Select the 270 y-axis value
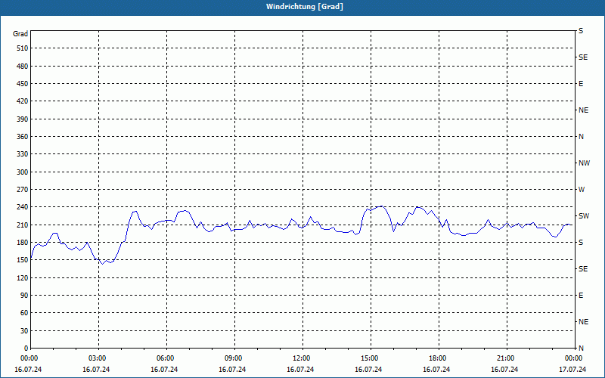The image size is (605, 378). click(x=23, y=190)
